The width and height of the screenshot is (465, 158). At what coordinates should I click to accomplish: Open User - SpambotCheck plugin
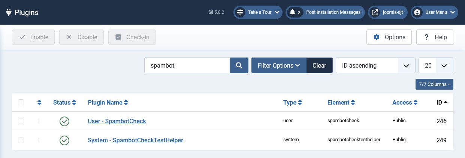coord(117,121)
